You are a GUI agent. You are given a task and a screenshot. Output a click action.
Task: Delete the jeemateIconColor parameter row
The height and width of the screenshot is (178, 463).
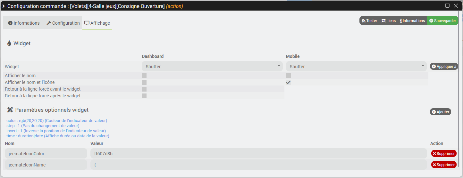444,154
